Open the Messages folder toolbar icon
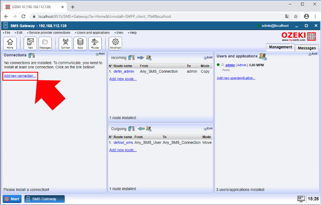The width and height of the screenshot is (321, 205). [45, 43]
